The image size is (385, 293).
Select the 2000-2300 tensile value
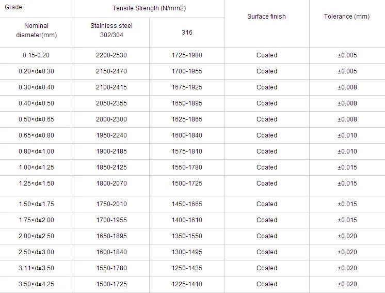click(111, 119)
